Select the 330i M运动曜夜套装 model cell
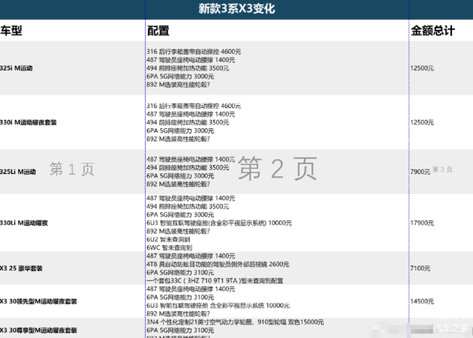Screen dimensions: 473x338 [29, 122]
